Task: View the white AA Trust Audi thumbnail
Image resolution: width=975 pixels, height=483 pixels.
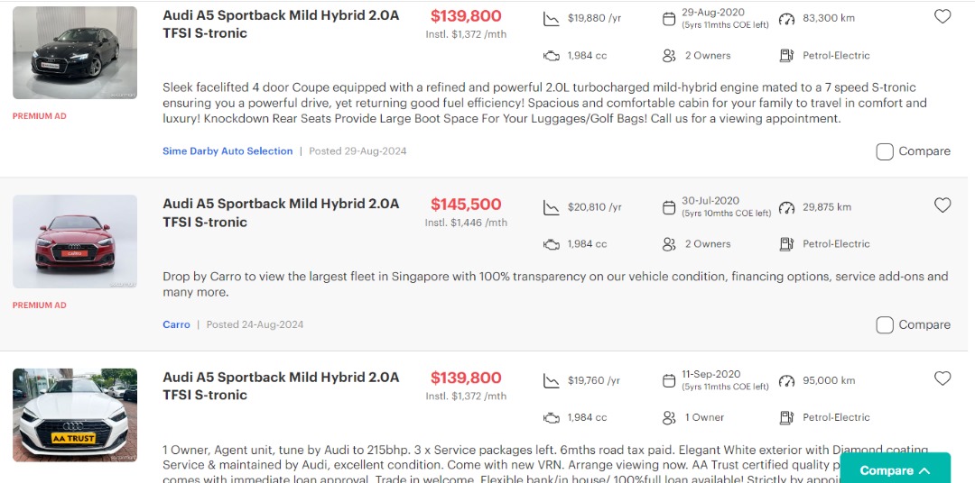Action: [75, 415]
